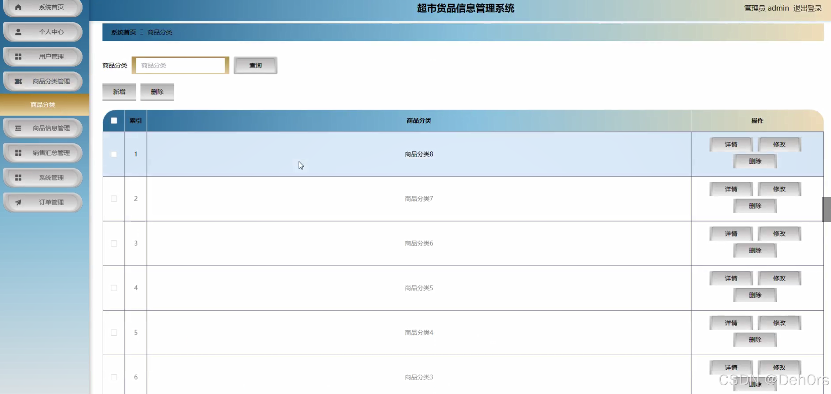Screen dimensions: 831x394
Task: Click 修改 for 商品分类7
Action: 779,189
